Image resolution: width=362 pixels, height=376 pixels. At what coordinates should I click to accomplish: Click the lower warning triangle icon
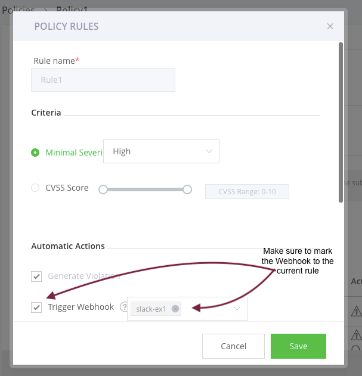click(x=356, y=335)
